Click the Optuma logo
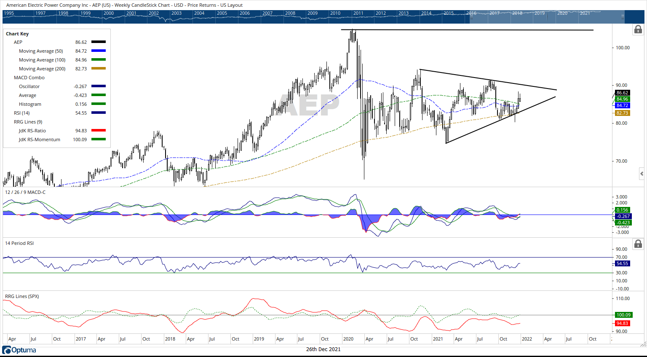647x357 pixels. coord(19,350)
